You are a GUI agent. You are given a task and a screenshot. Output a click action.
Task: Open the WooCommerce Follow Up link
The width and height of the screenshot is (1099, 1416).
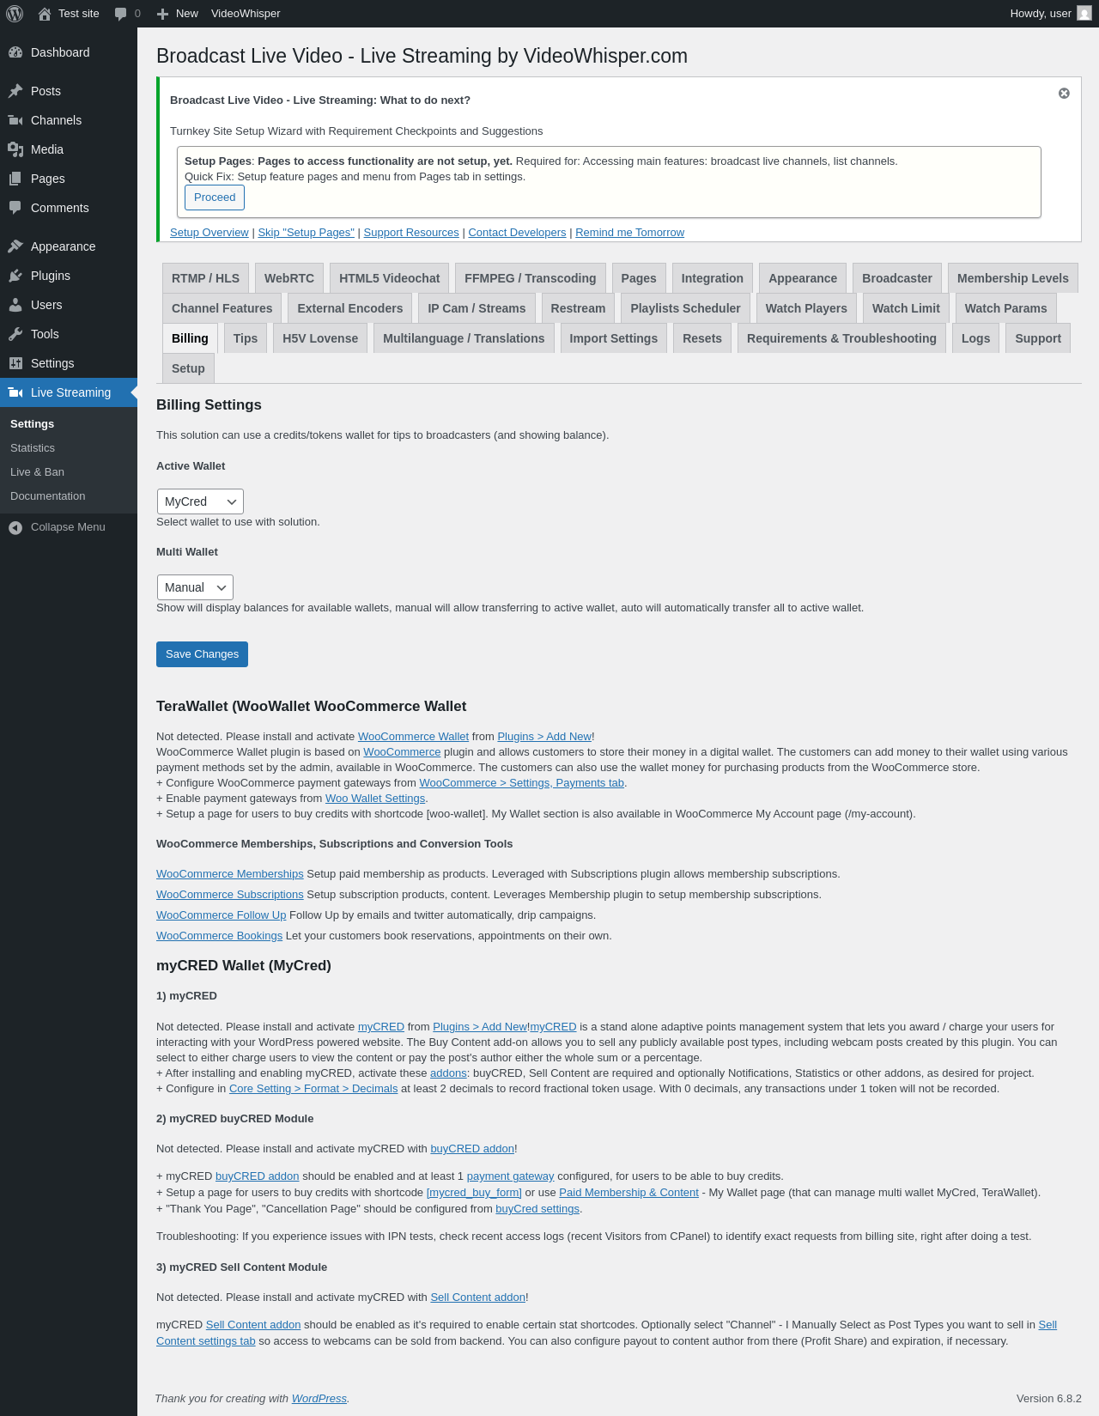(x=222, y=915)
